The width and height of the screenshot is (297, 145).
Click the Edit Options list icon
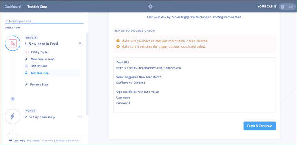(26, 66)
